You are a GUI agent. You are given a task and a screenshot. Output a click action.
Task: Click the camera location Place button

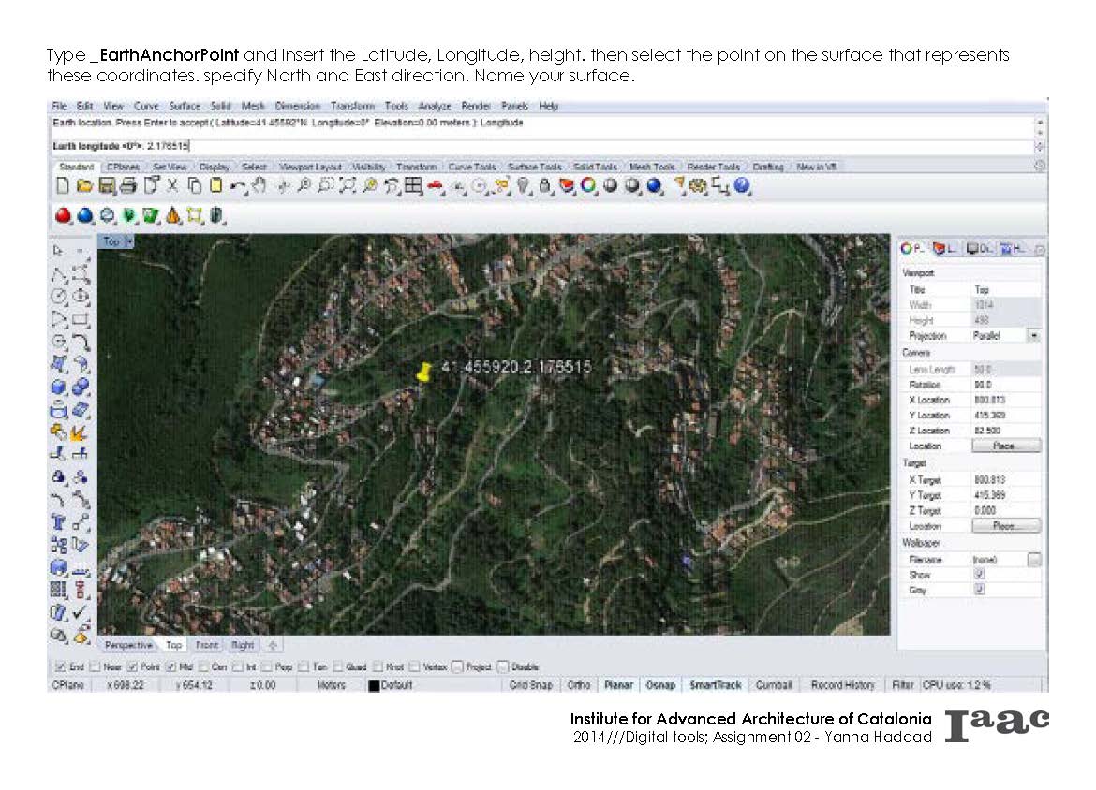[1005, 446]
